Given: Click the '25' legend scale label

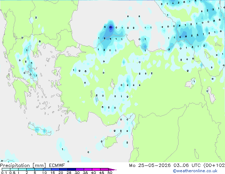Looking at the screenshot, I should (69, 173).
